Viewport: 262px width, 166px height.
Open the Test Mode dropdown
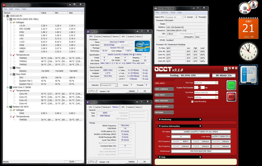217,93
